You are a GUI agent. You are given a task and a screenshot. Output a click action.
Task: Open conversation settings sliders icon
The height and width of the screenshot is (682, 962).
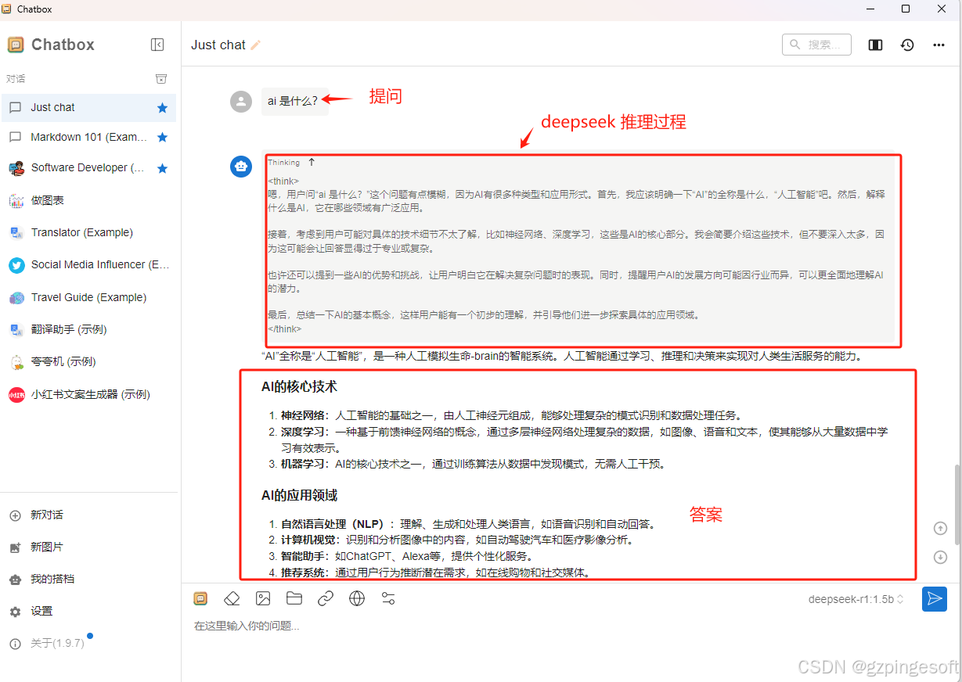(388, 598)
